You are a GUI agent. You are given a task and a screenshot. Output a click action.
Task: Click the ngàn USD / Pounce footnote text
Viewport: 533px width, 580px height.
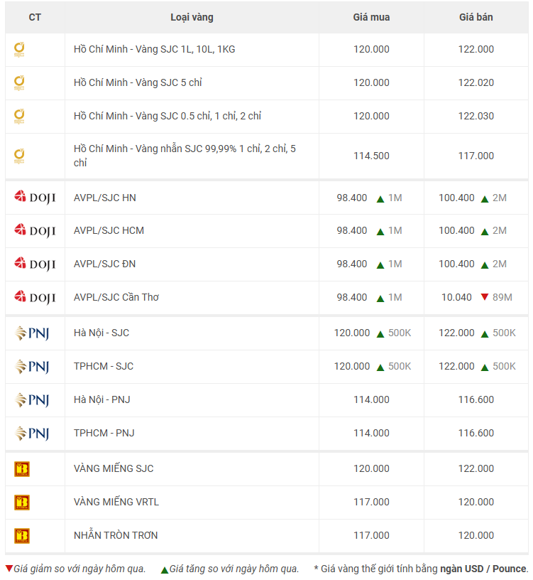(483, 569)
